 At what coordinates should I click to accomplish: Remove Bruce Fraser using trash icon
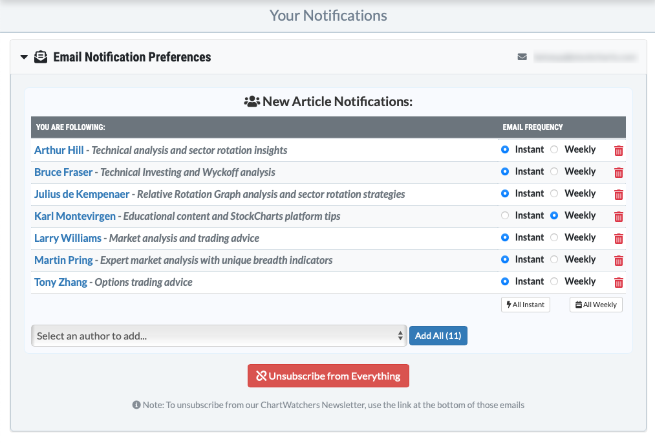[618, 173]
